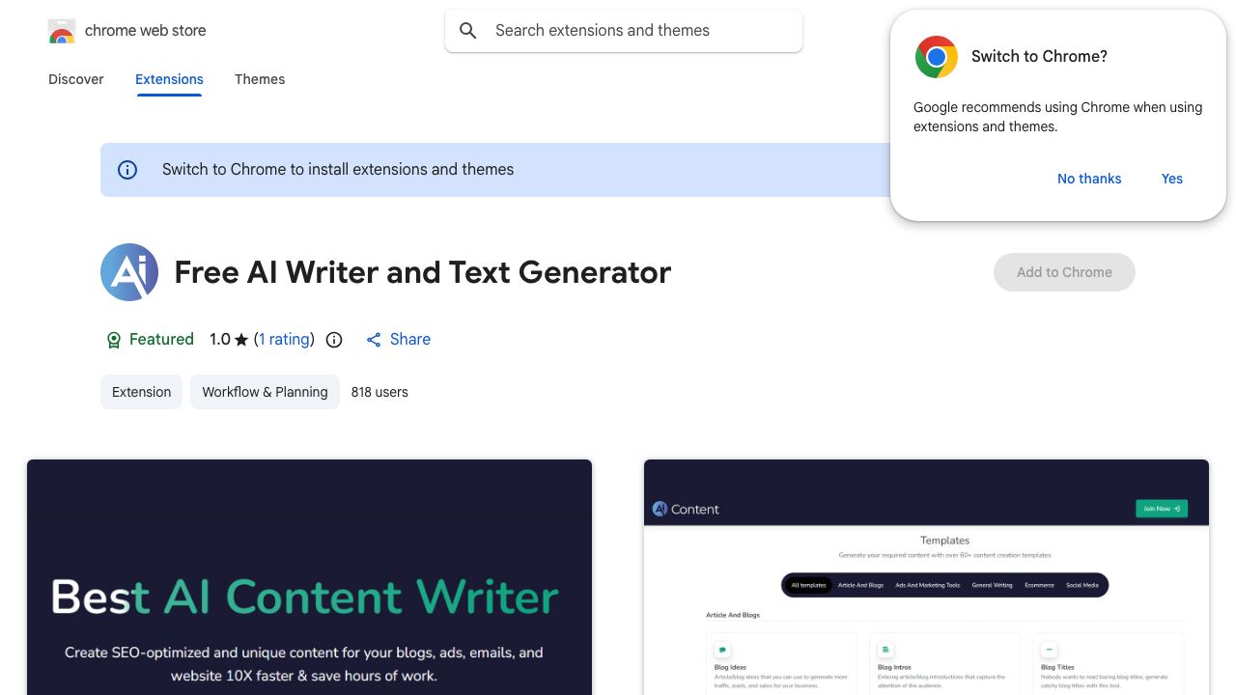Click the Join Now button in screenshot

[1162, 509]
